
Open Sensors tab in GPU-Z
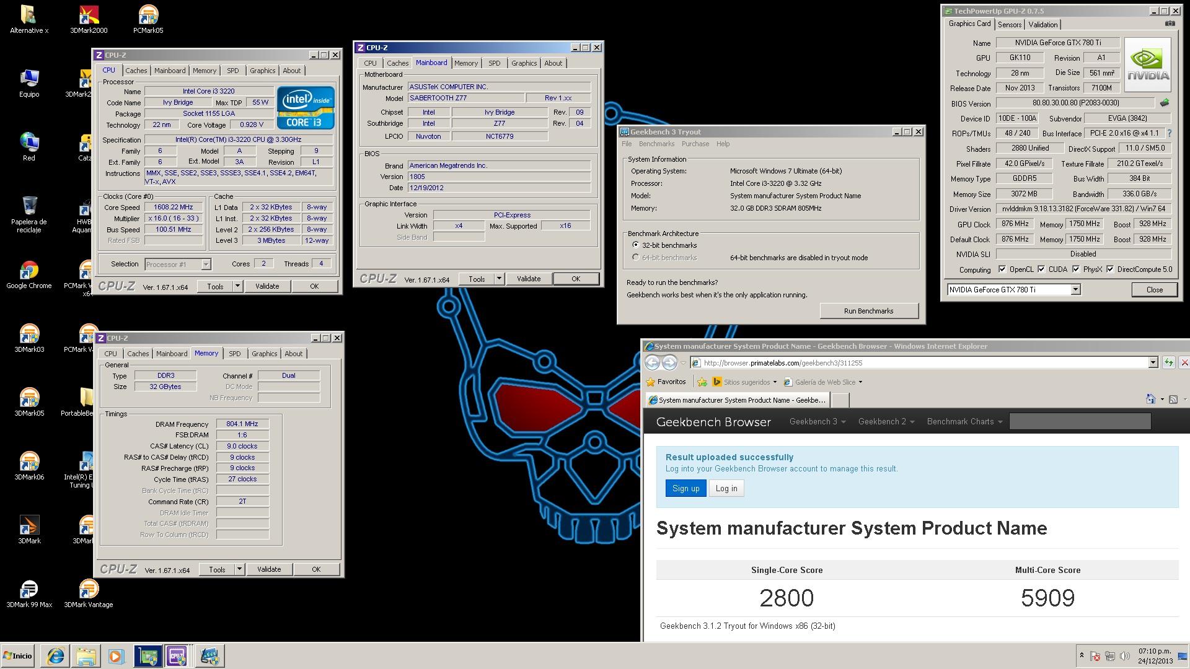tap(1010, 25)
